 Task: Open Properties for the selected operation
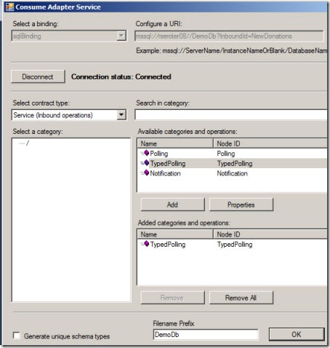241,205
